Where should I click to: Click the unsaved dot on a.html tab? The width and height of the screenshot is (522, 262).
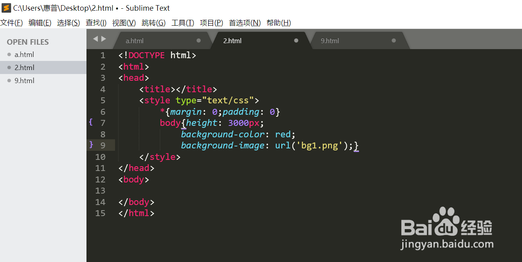tap(199, 40)
